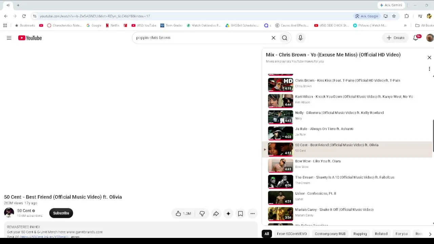Open the YouTube hamburger guide menu
The height and width of the screenshot is (244, 434).
point(9,38)
